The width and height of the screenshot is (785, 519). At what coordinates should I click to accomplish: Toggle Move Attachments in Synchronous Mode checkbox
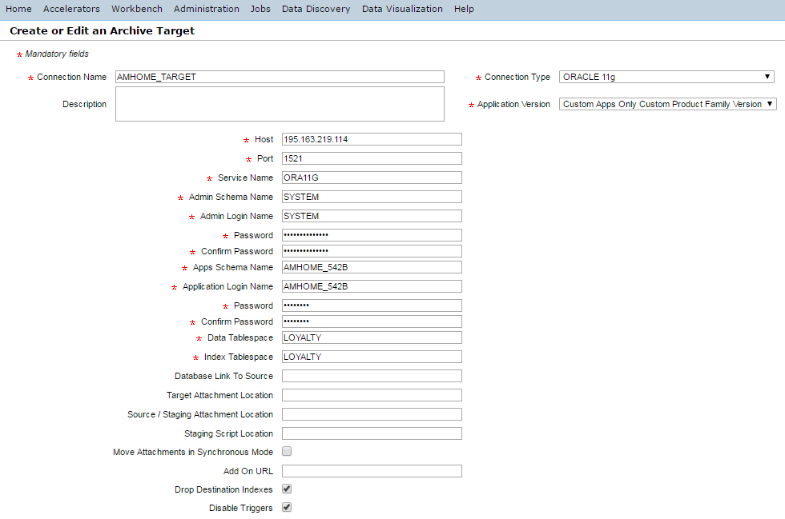287,452
